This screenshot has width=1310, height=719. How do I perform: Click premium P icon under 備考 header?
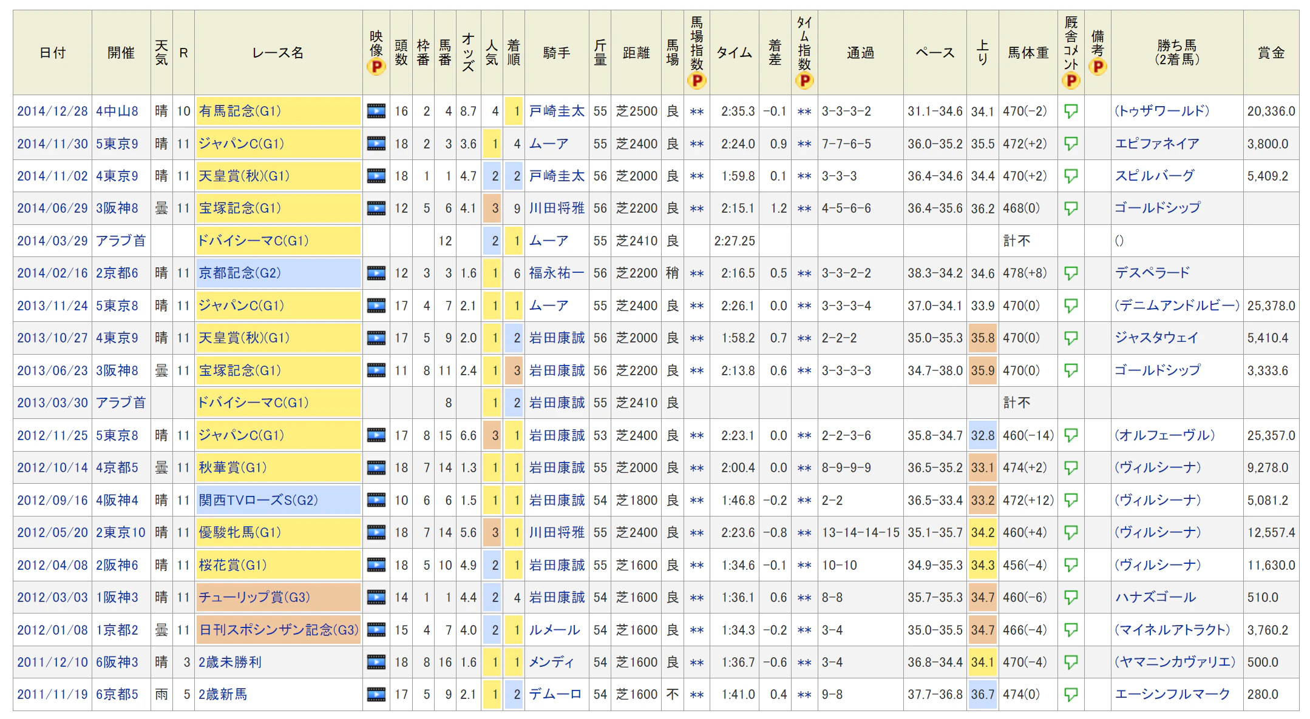coord(1098,67)
